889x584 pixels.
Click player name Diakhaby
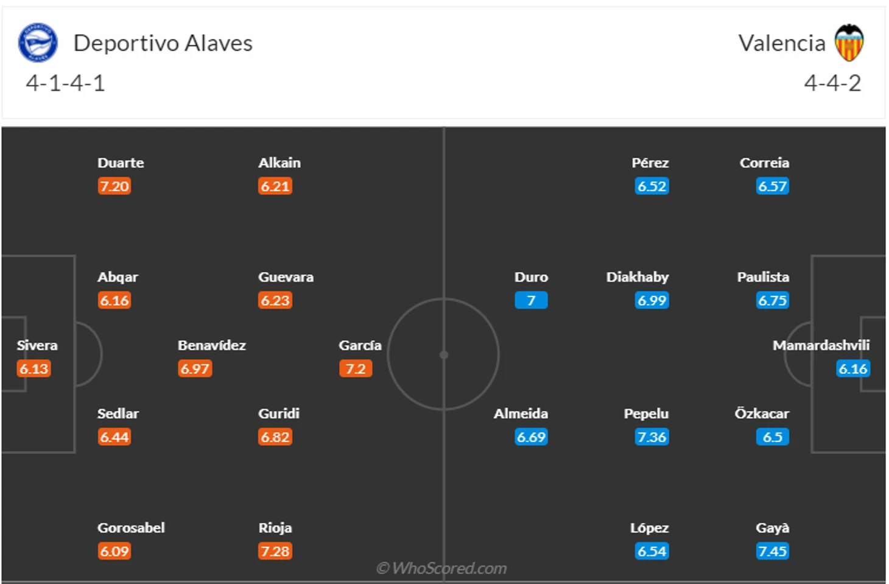pyautogui.click(x=638, y=277)
